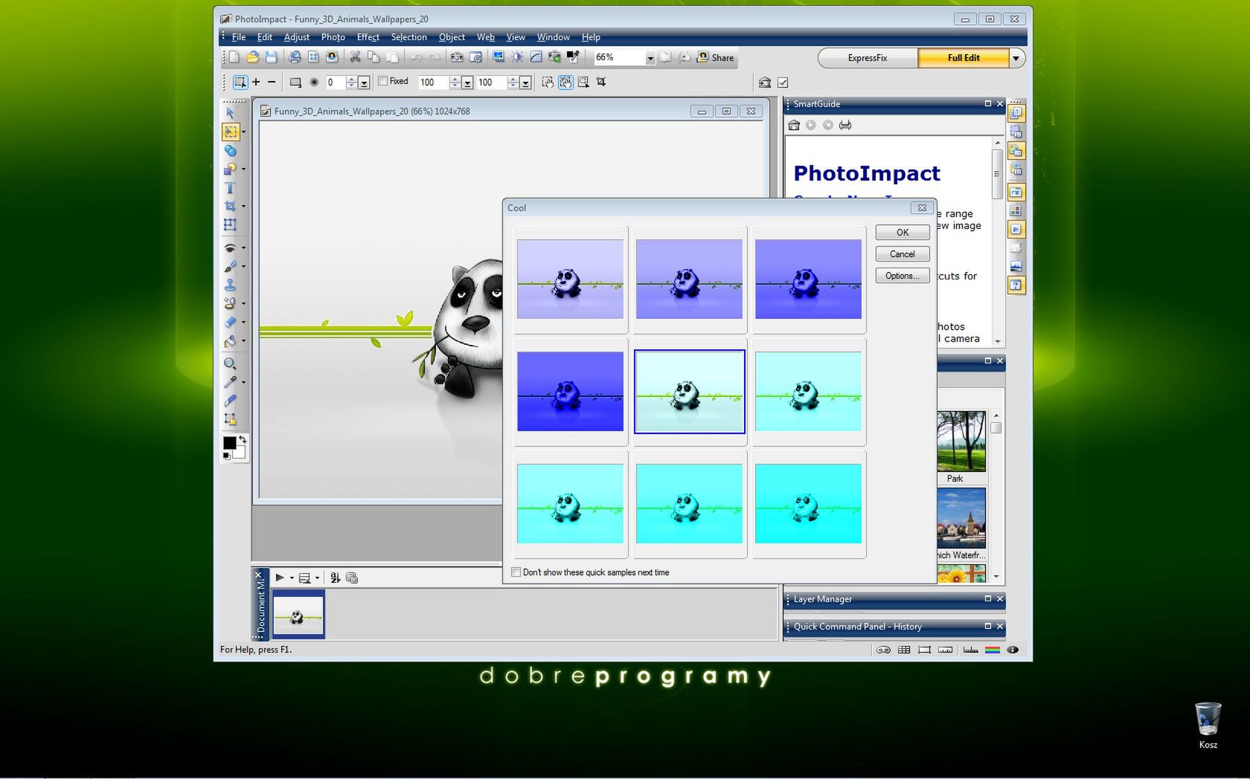1250x779 pixels.
Task: Open the Adjust menu
Action: tap(296, 37)
